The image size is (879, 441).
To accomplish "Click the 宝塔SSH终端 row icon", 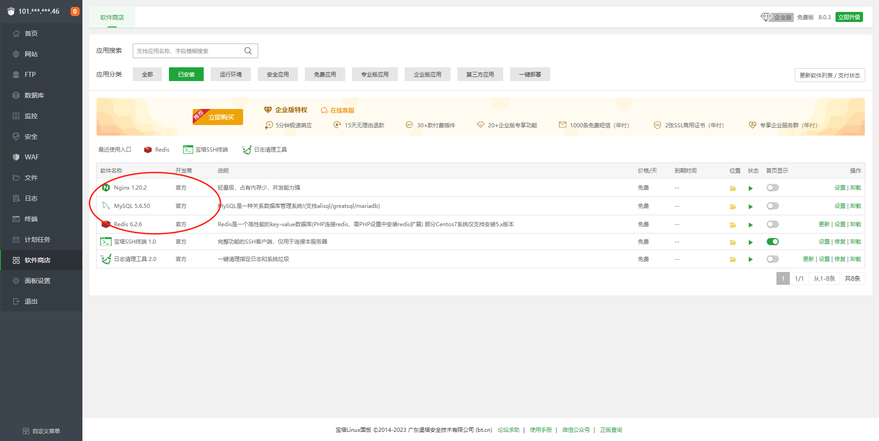I will coord(106,242).
